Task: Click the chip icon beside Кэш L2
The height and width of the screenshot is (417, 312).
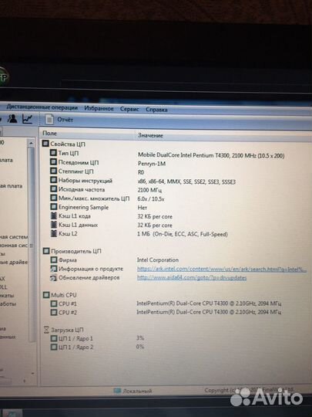Action: pyautogui.click(x=54, y=233)
